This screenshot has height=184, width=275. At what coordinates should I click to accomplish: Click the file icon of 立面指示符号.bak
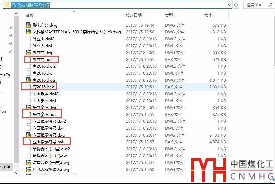tap(29, 142)
